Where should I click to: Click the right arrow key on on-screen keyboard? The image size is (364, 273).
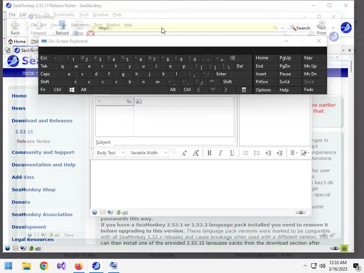226,90
